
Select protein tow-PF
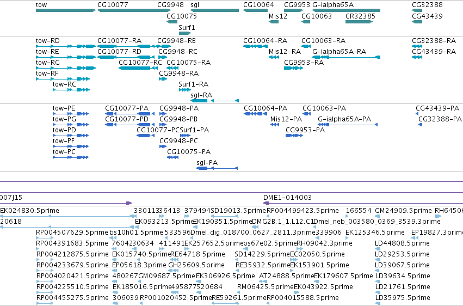tap(71, 146)
